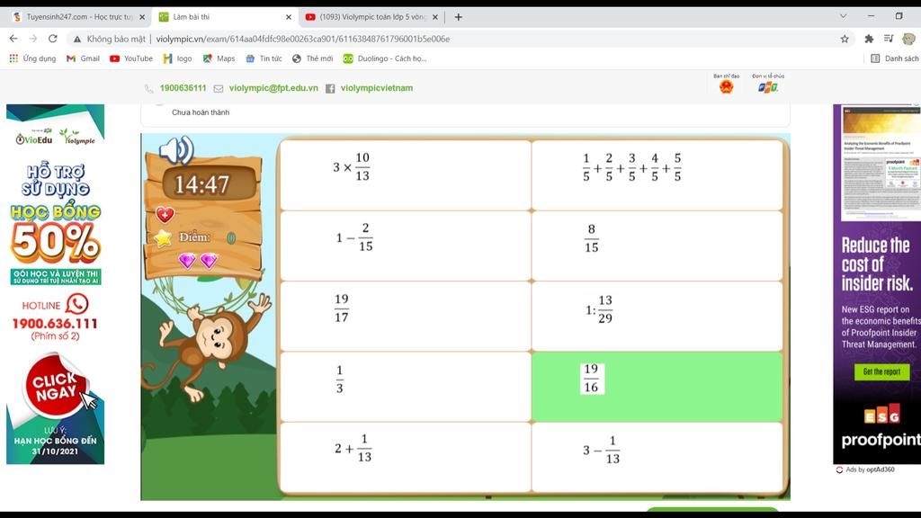Open the violympicvietnam Facebook link

tap(377, 88)
